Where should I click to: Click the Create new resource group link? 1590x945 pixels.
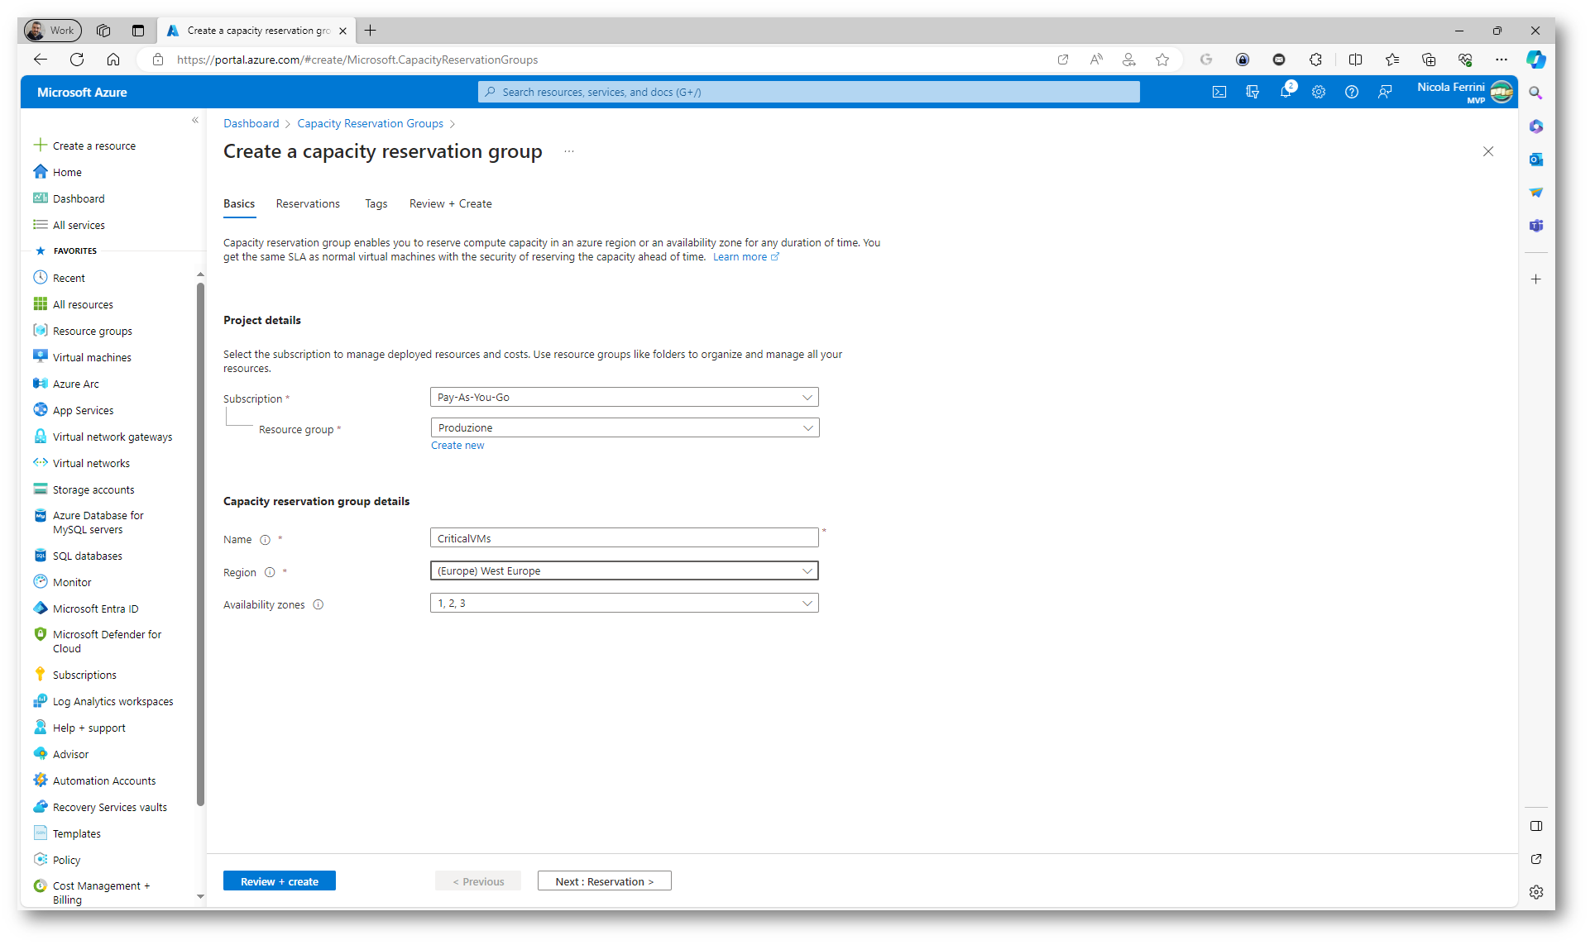click(457, 445)
